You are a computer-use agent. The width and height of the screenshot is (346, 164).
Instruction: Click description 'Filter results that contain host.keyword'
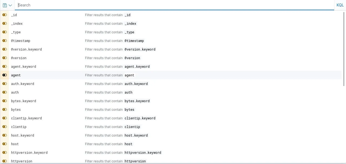coord(117,136)
